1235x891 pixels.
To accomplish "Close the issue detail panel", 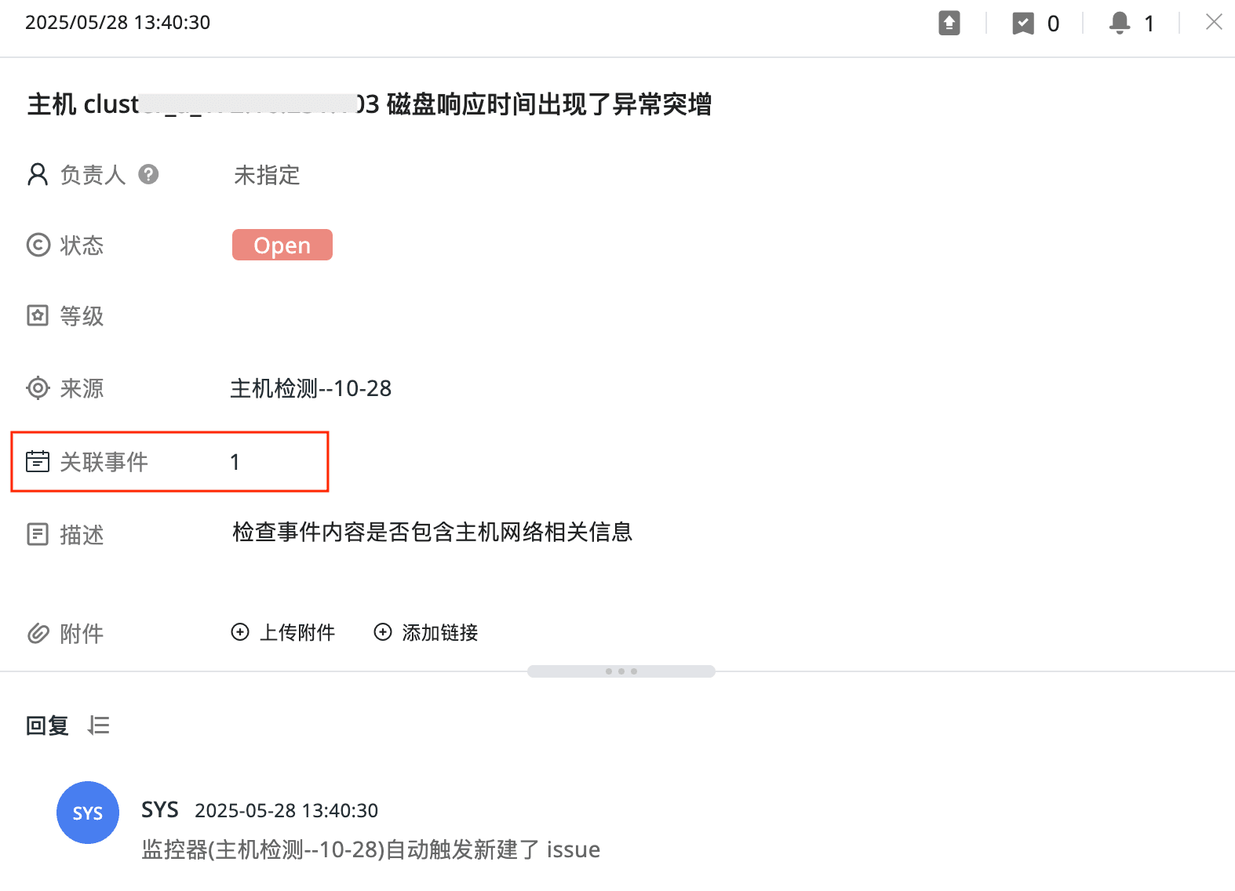I will click(1214, 23).
